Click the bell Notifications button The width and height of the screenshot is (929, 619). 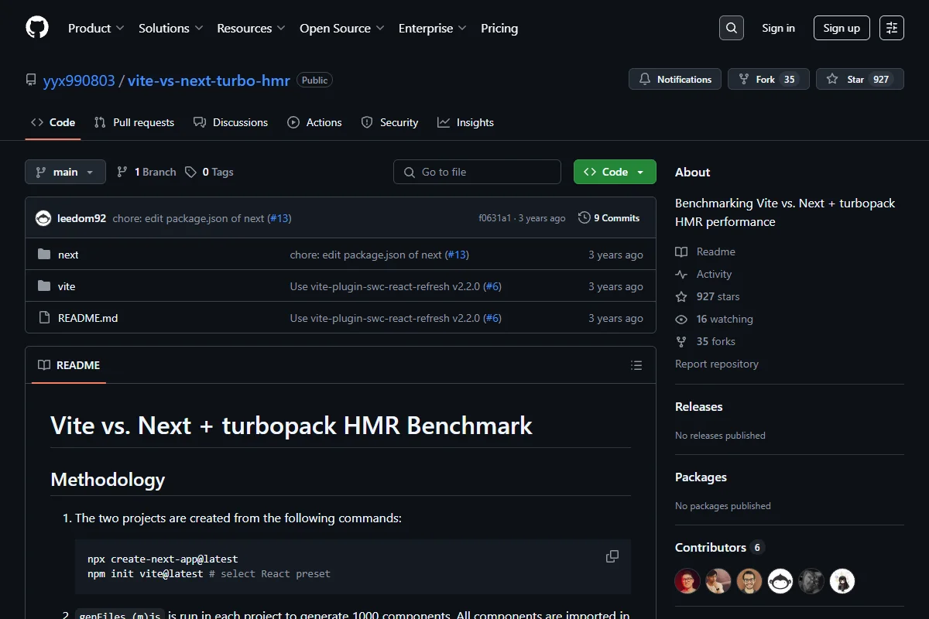pos(675,80)
